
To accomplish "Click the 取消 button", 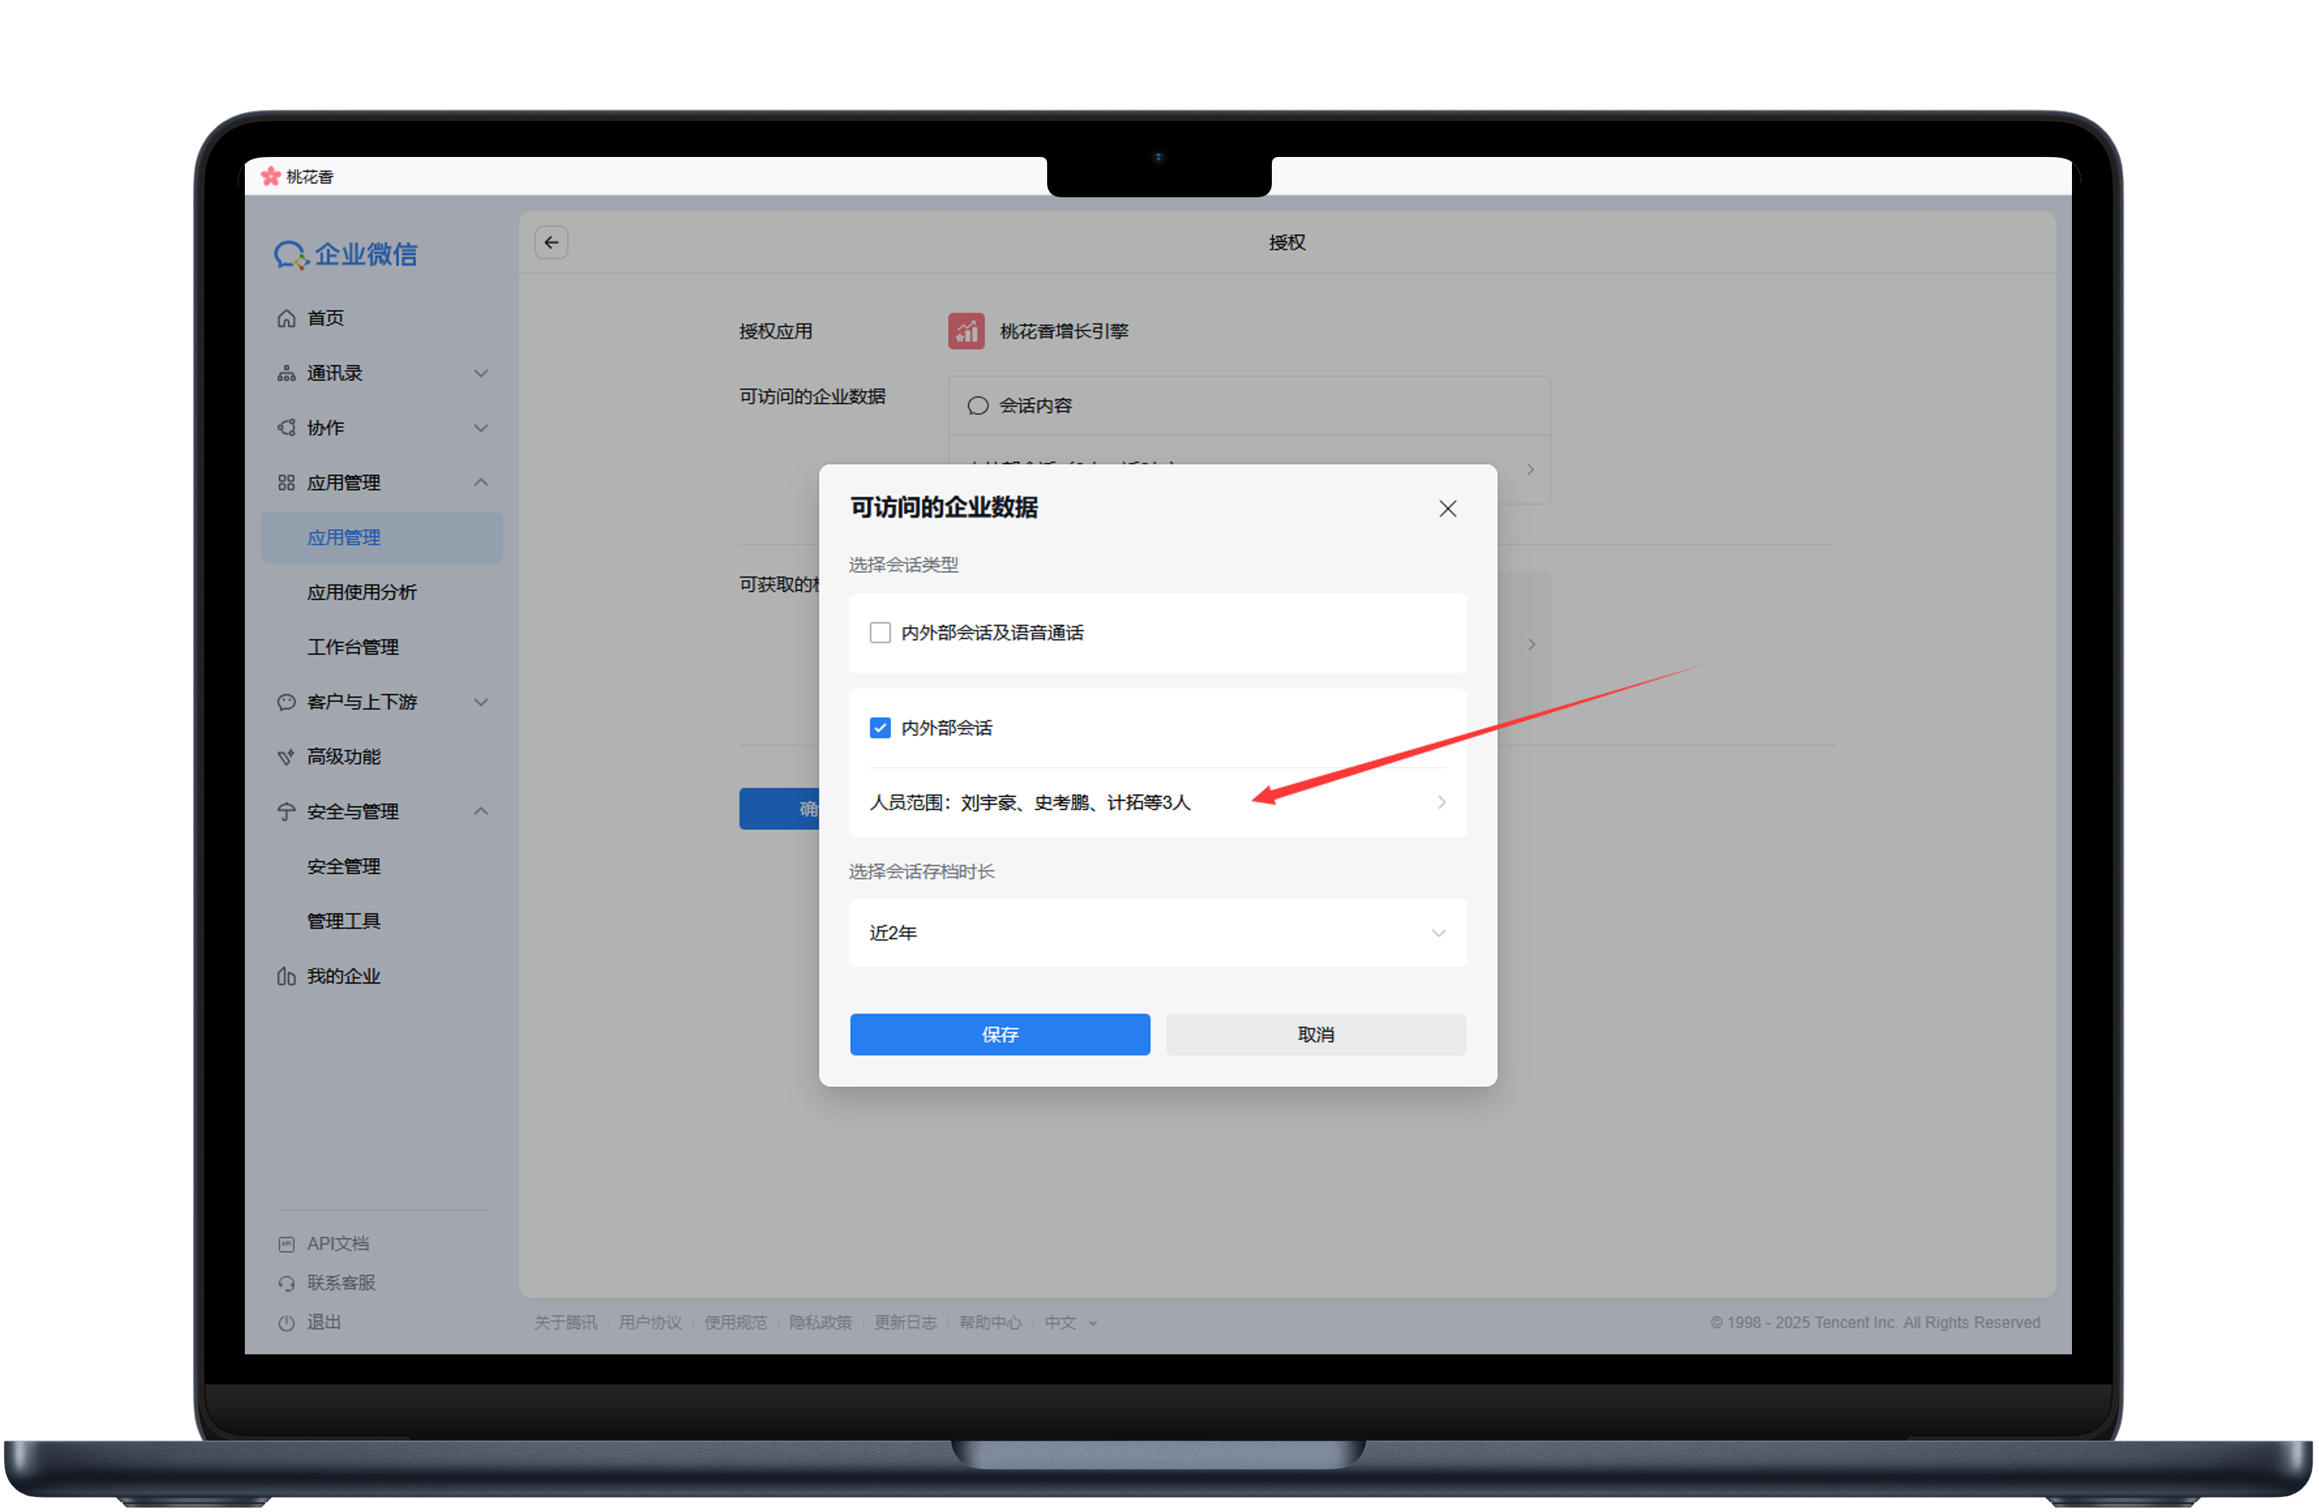I will (x=1315, y=1035).
